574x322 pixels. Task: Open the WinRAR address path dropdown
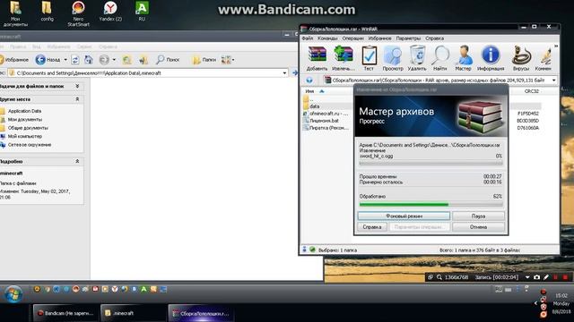click(553, 80)
